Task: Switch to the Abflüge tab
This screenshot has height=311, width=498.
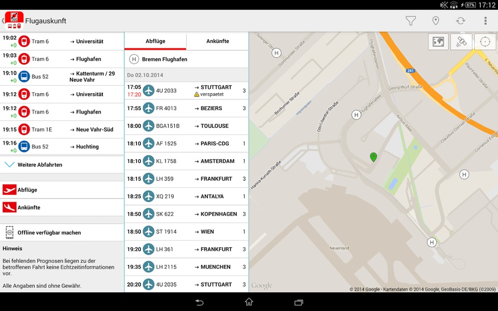Action: pos(155,41)
